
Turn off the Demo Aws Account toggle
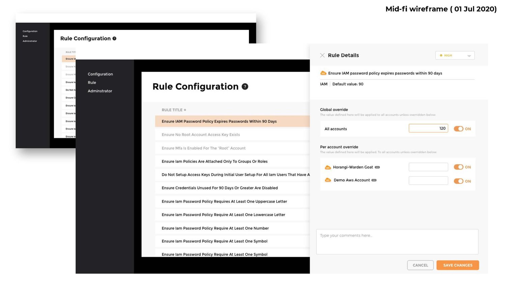(x=458, y=181)
